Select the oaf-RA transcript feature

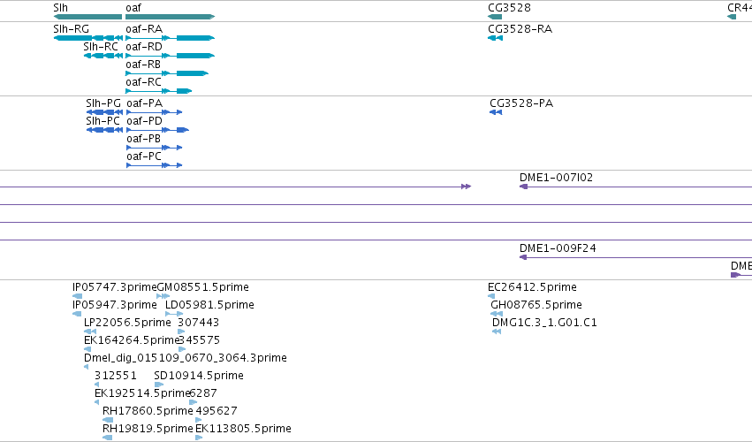(171, 38)
